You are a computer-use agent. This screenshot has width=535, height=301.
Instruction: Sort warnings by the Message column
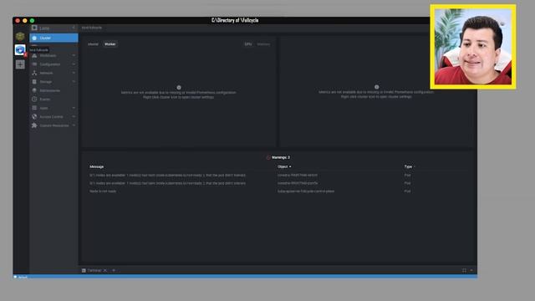(x=97, y=167)
